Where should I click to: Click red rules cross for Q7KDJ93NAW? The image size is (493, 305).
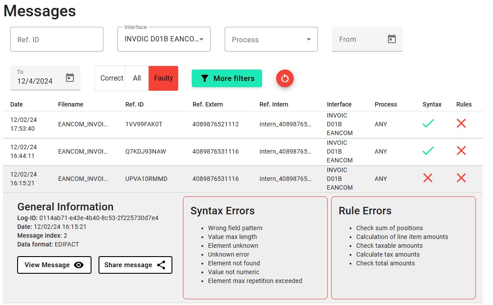point(461,151)
